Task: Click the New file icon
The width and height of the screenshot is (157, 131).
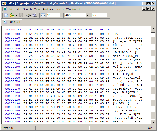Action: (6, 15)
